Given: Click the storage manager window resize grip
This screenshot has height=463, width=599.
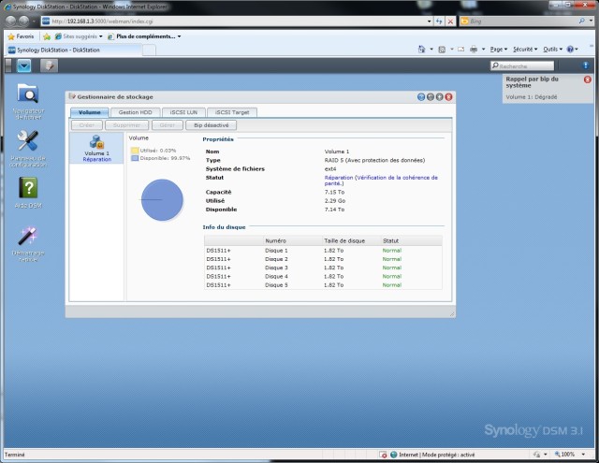Looking at the screenshot, I should click(x=452, y=313).
